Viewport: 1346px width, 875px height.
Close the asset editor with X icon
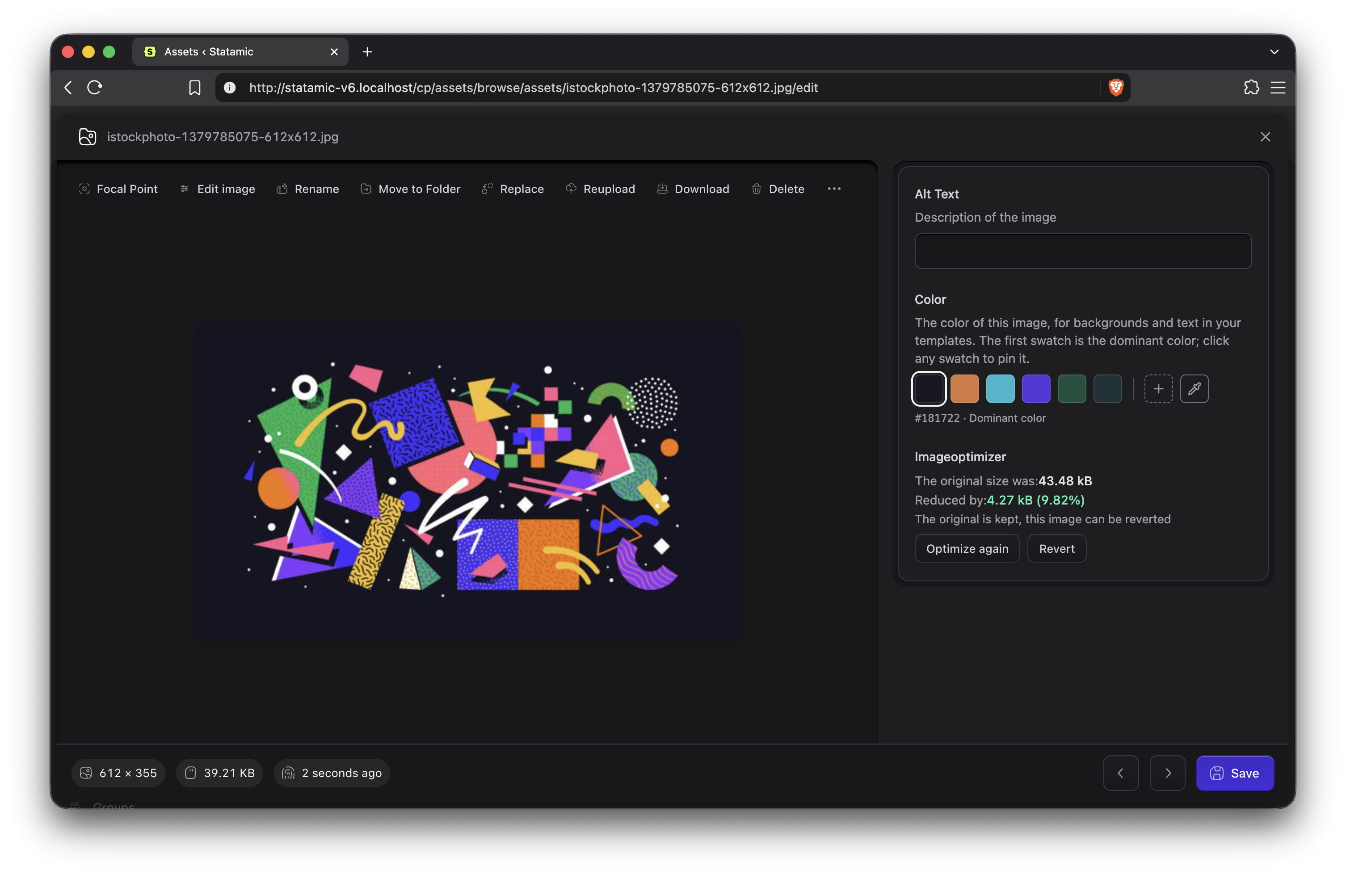click(1265, 137)
